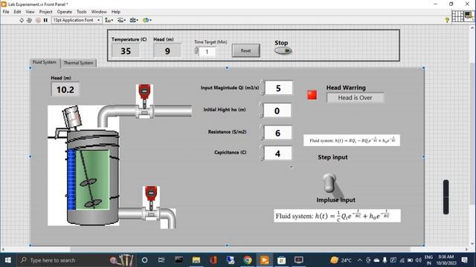
Task: Click the Run Continuously toolbar icon
Action: [30, 20]
